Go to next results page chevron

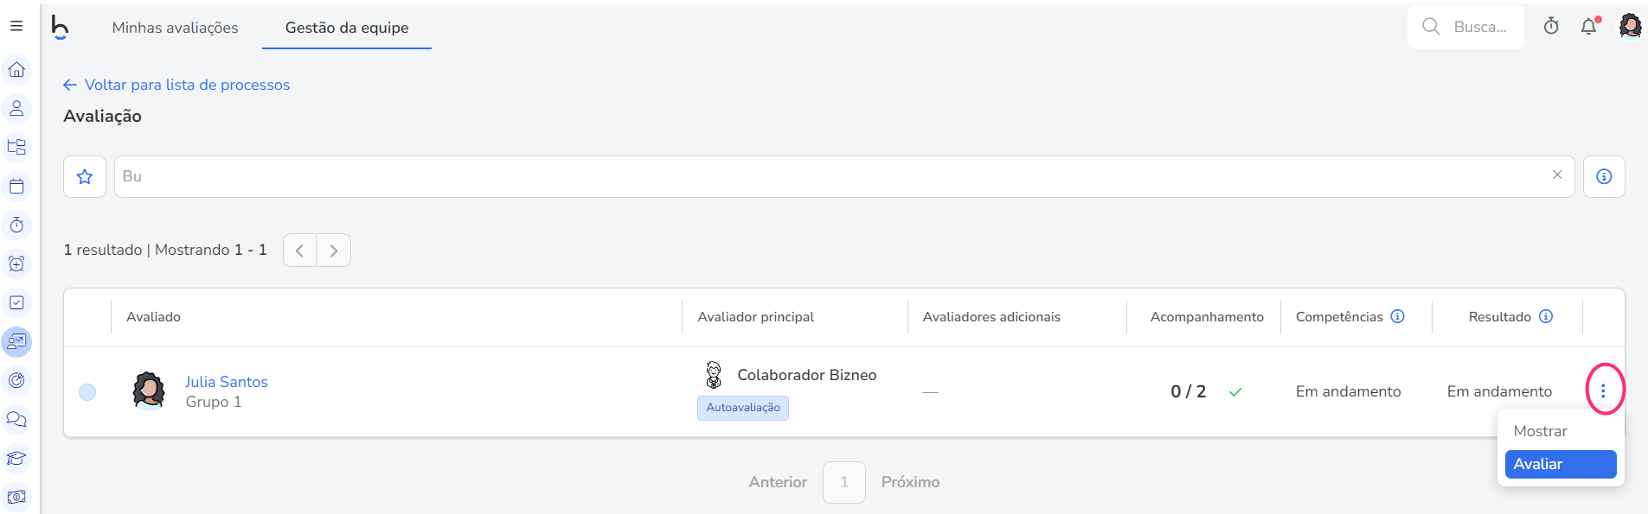pos(334,251)
